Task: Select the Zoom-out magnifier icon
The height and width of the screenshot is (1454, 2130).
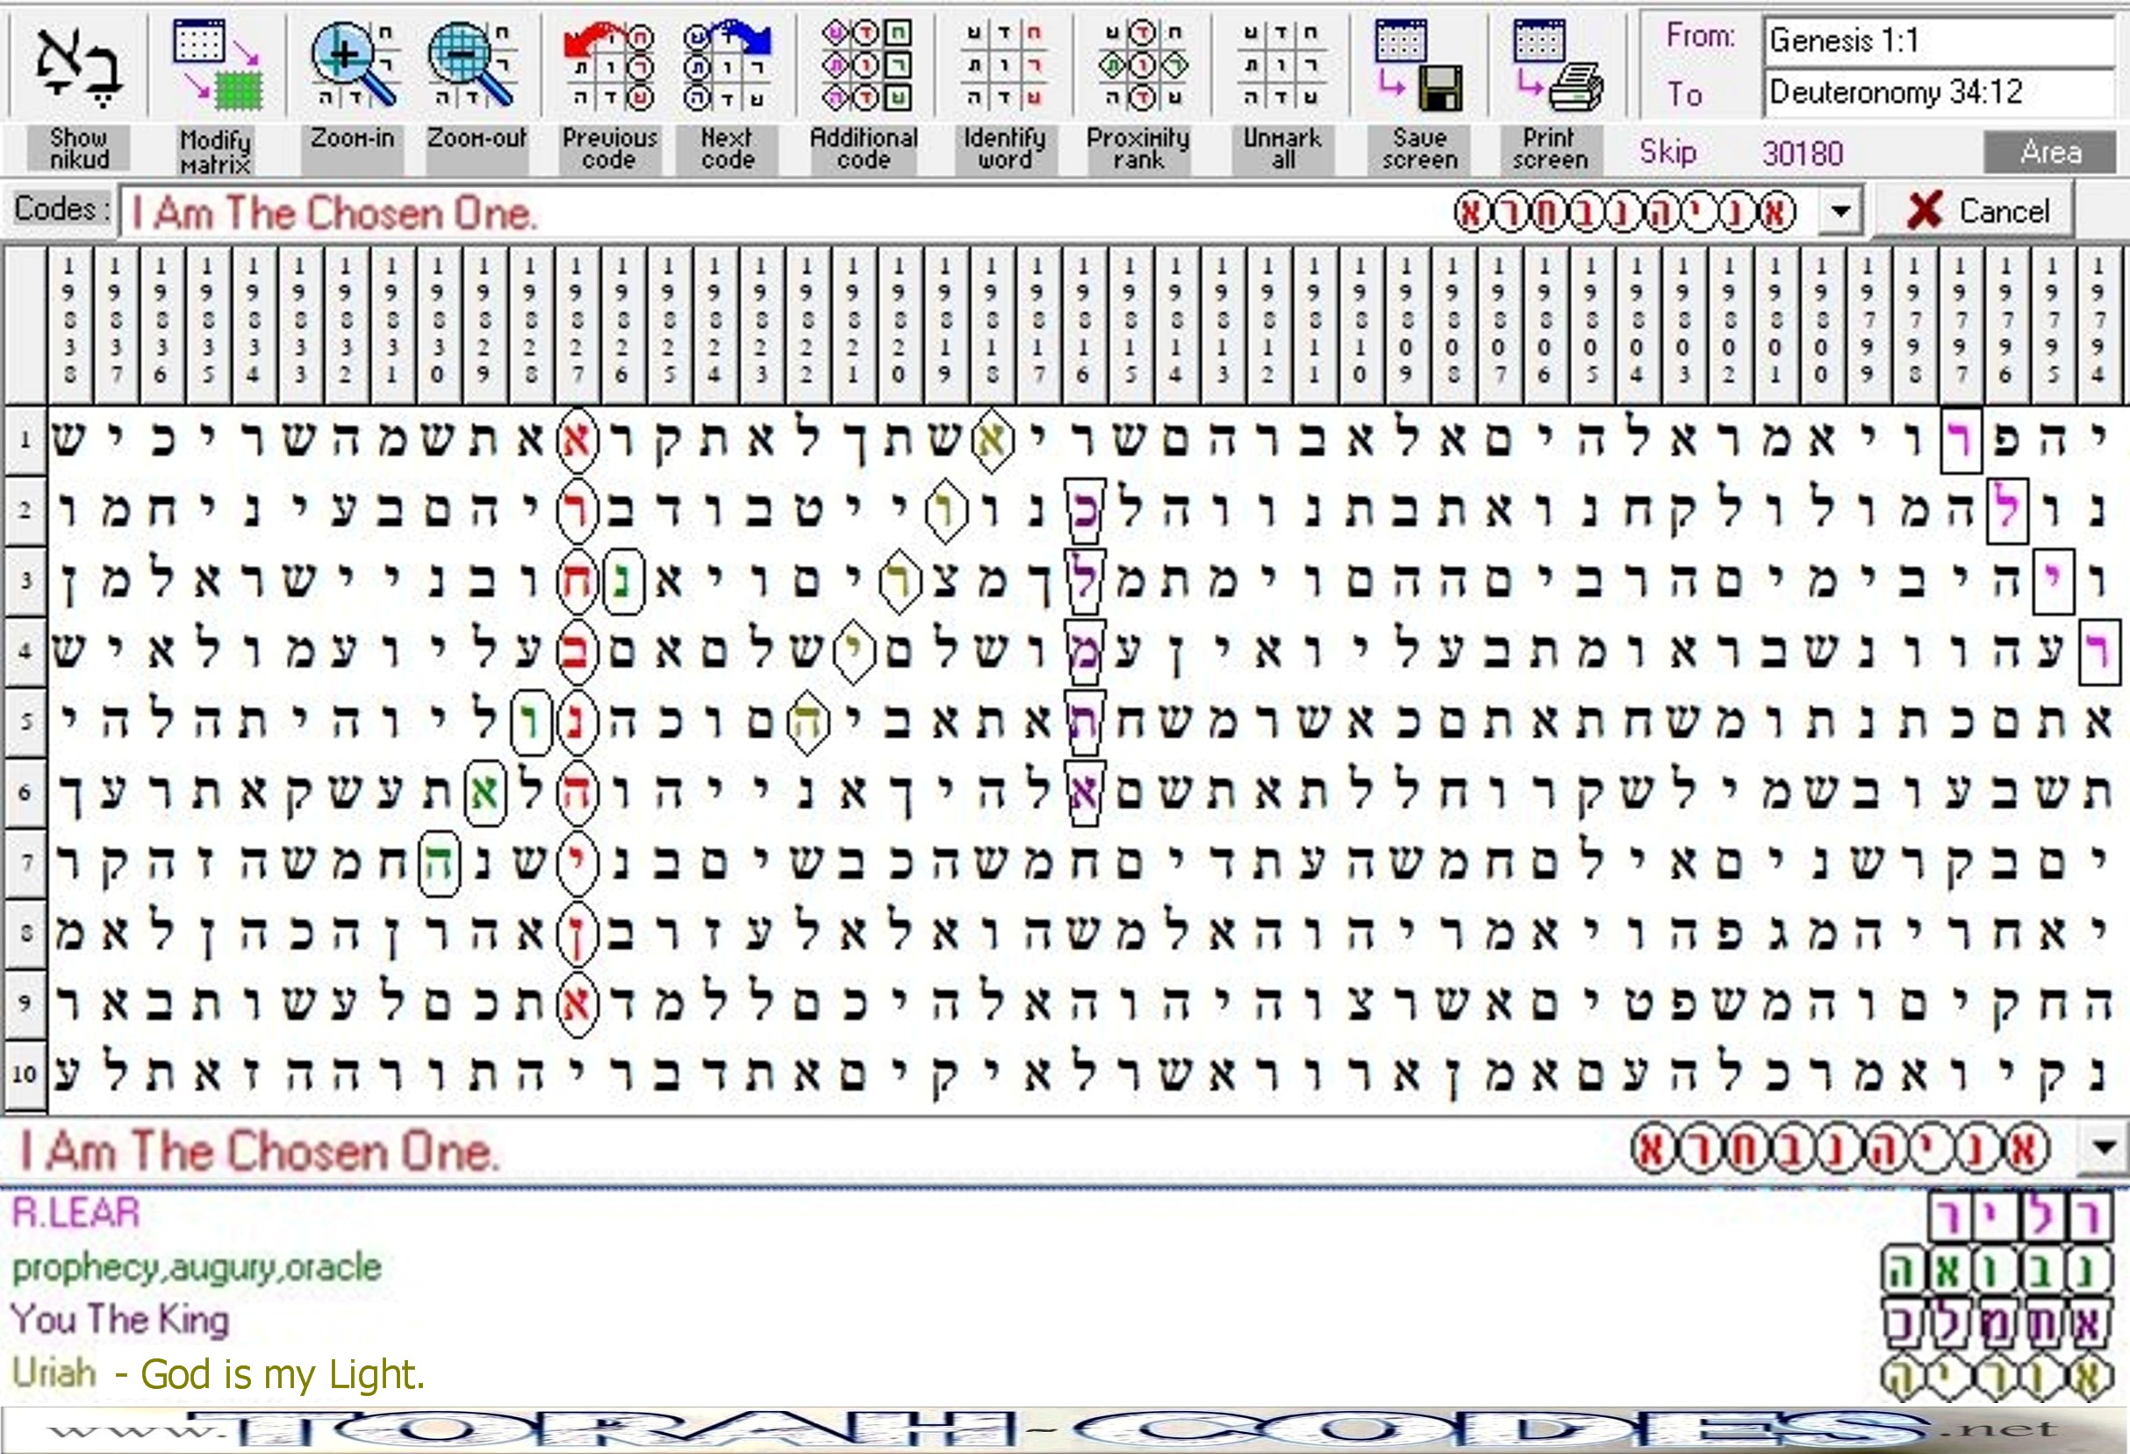Action: (473, 64)
